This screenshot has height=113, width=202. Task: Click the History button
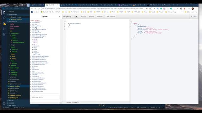click(x=92, y=16)
